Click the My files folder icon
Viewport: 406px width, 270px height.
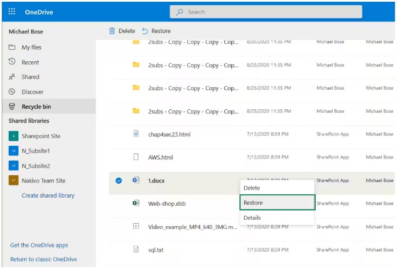click(x=12, y=47)
